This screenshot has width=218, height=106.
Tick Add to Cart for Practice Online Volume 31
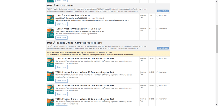point(157,16)
